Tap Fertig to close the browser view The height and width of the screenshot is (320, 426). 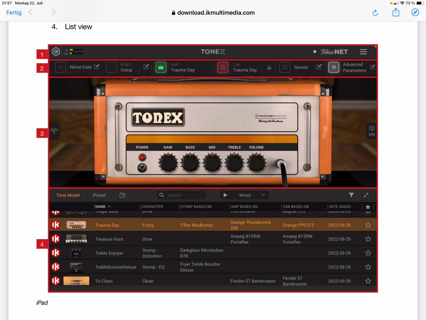14,13
